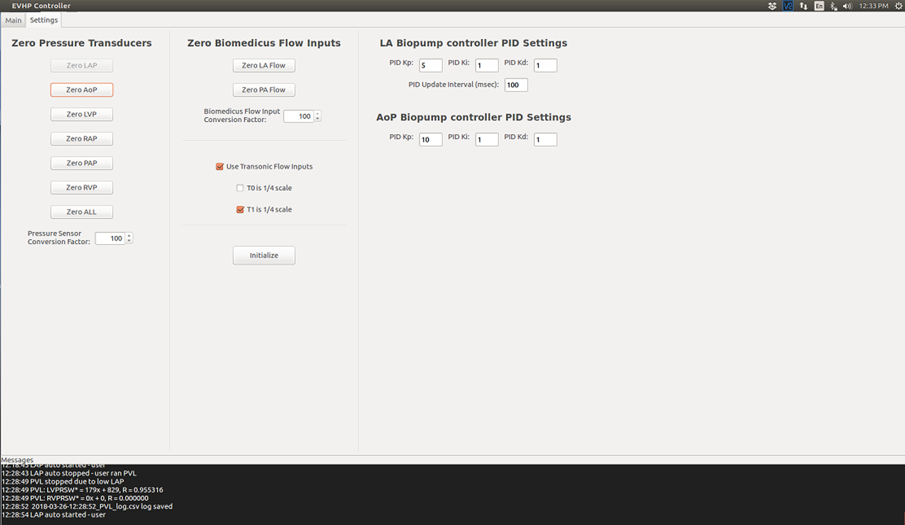Increase Pressure Sensor Conversion Factor stepper
The width and height of the screenshot is (905, 525).
(129, 236)
